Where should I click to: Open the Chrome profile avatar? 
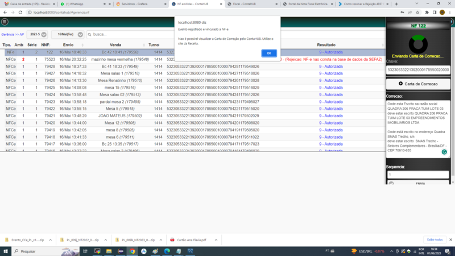pyautogui.click(x=442, y=13)
